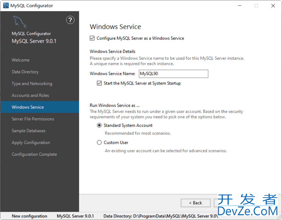Minimize the MySQL Configurator window
282x220 pixels.
tap(240, 5)
